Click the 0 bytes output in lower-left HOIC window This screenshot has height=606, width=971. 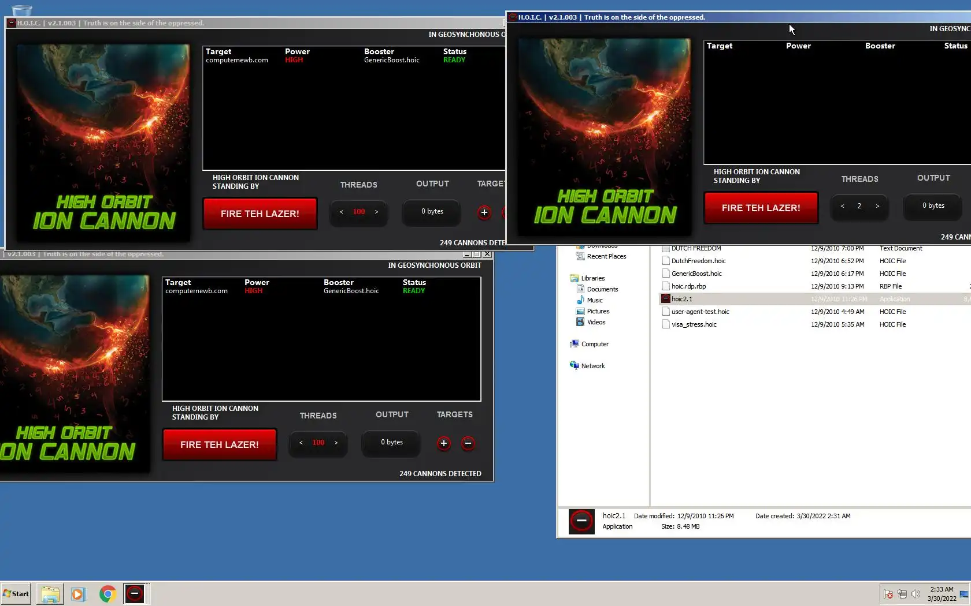[392, 442]
